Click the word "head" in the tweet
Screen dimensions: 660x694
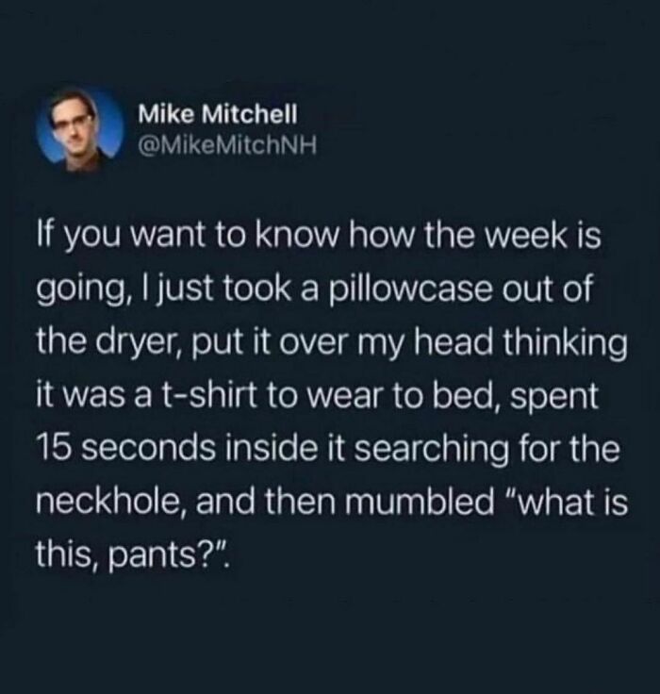click(x=454, y=342)
